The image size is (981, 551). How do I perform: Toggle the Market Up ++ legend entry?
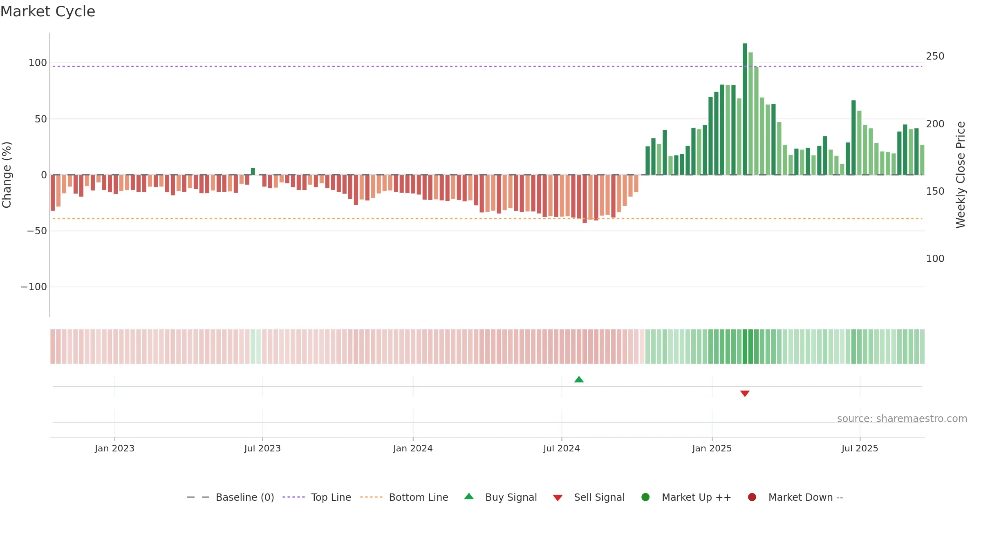tap(686, 497)
